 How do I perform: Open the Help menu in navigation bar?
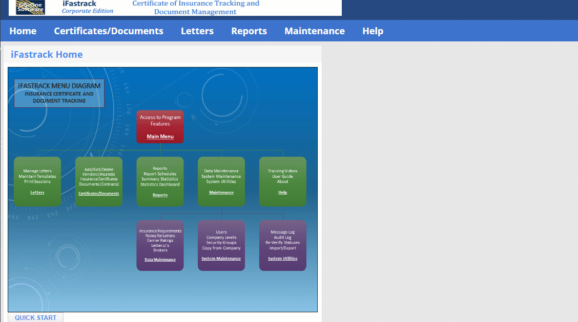pyautogui.click(x=373, y=31)
